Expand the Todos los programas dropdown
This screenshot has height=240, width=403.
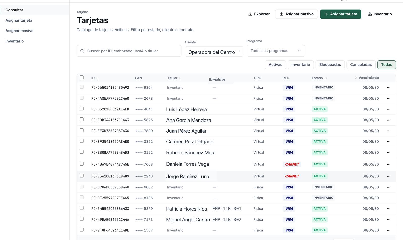coord(276,51)
